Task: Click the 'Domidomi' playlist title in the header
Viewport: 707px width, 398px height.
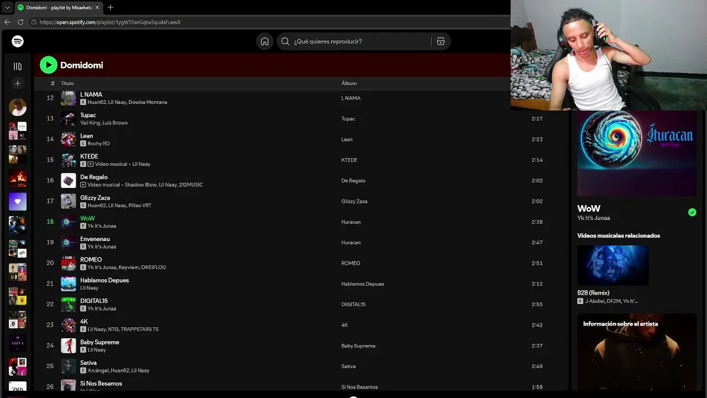Action: click(82, 65)
